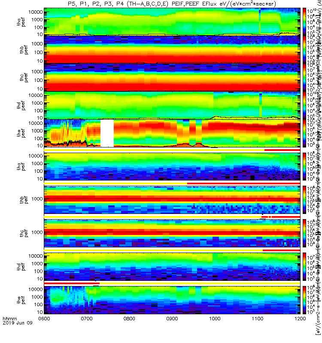Click the 0900 time axis label

pos(172,319)
